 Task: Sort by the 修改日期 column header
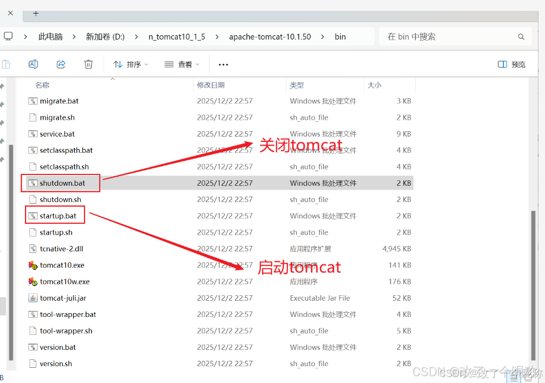210,85
